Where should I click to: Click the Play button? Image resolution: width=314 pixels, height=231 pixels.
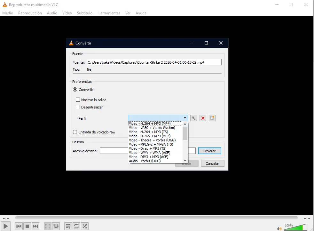point(5,226)
